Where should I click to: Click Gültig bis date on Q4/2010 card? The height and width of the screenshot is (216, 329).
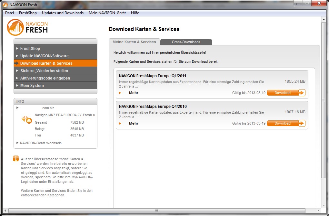tap(249, 123)
